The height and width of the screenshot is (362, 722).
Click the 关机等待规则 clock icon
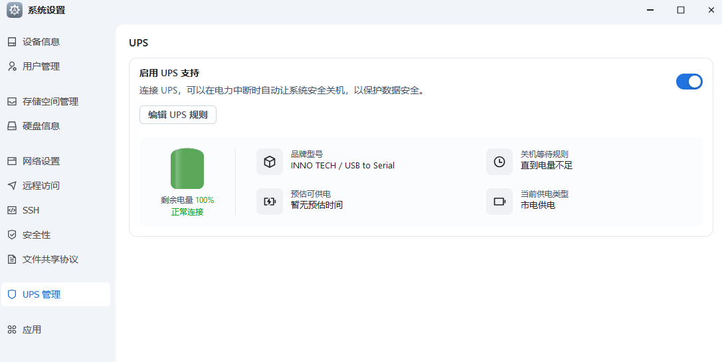(x=499, y=162)
